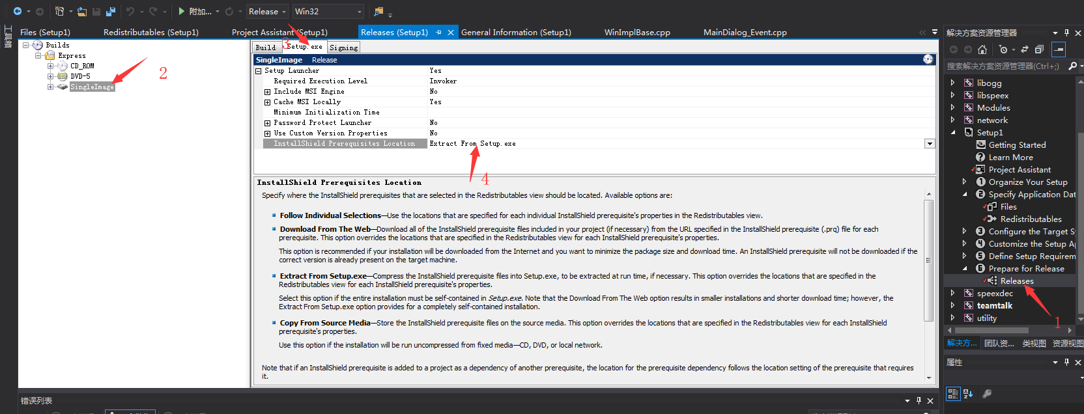
Task: Click the Navigate Backward toolbar arrow
Action: click(x=18, y=11)
